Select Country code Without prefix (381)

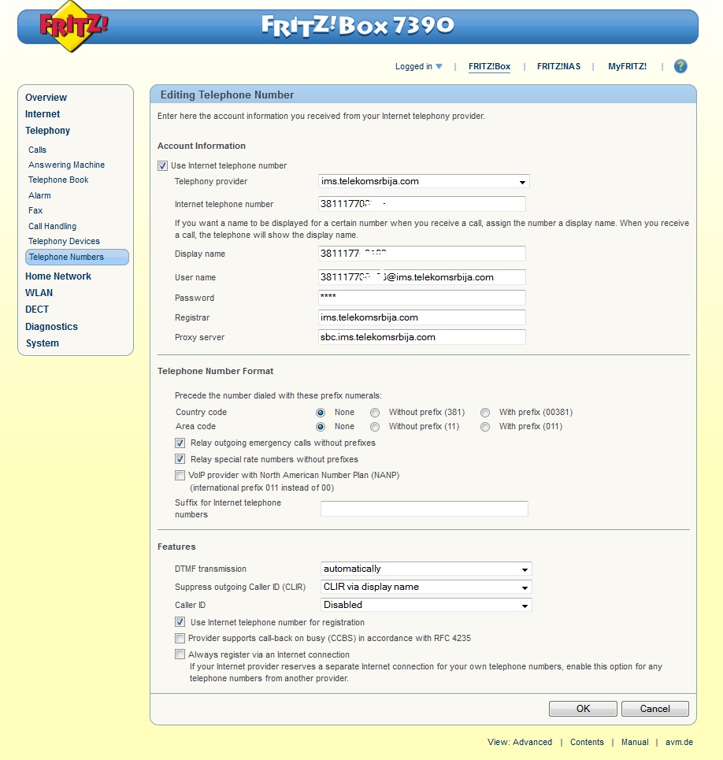(x=375, y=413)
